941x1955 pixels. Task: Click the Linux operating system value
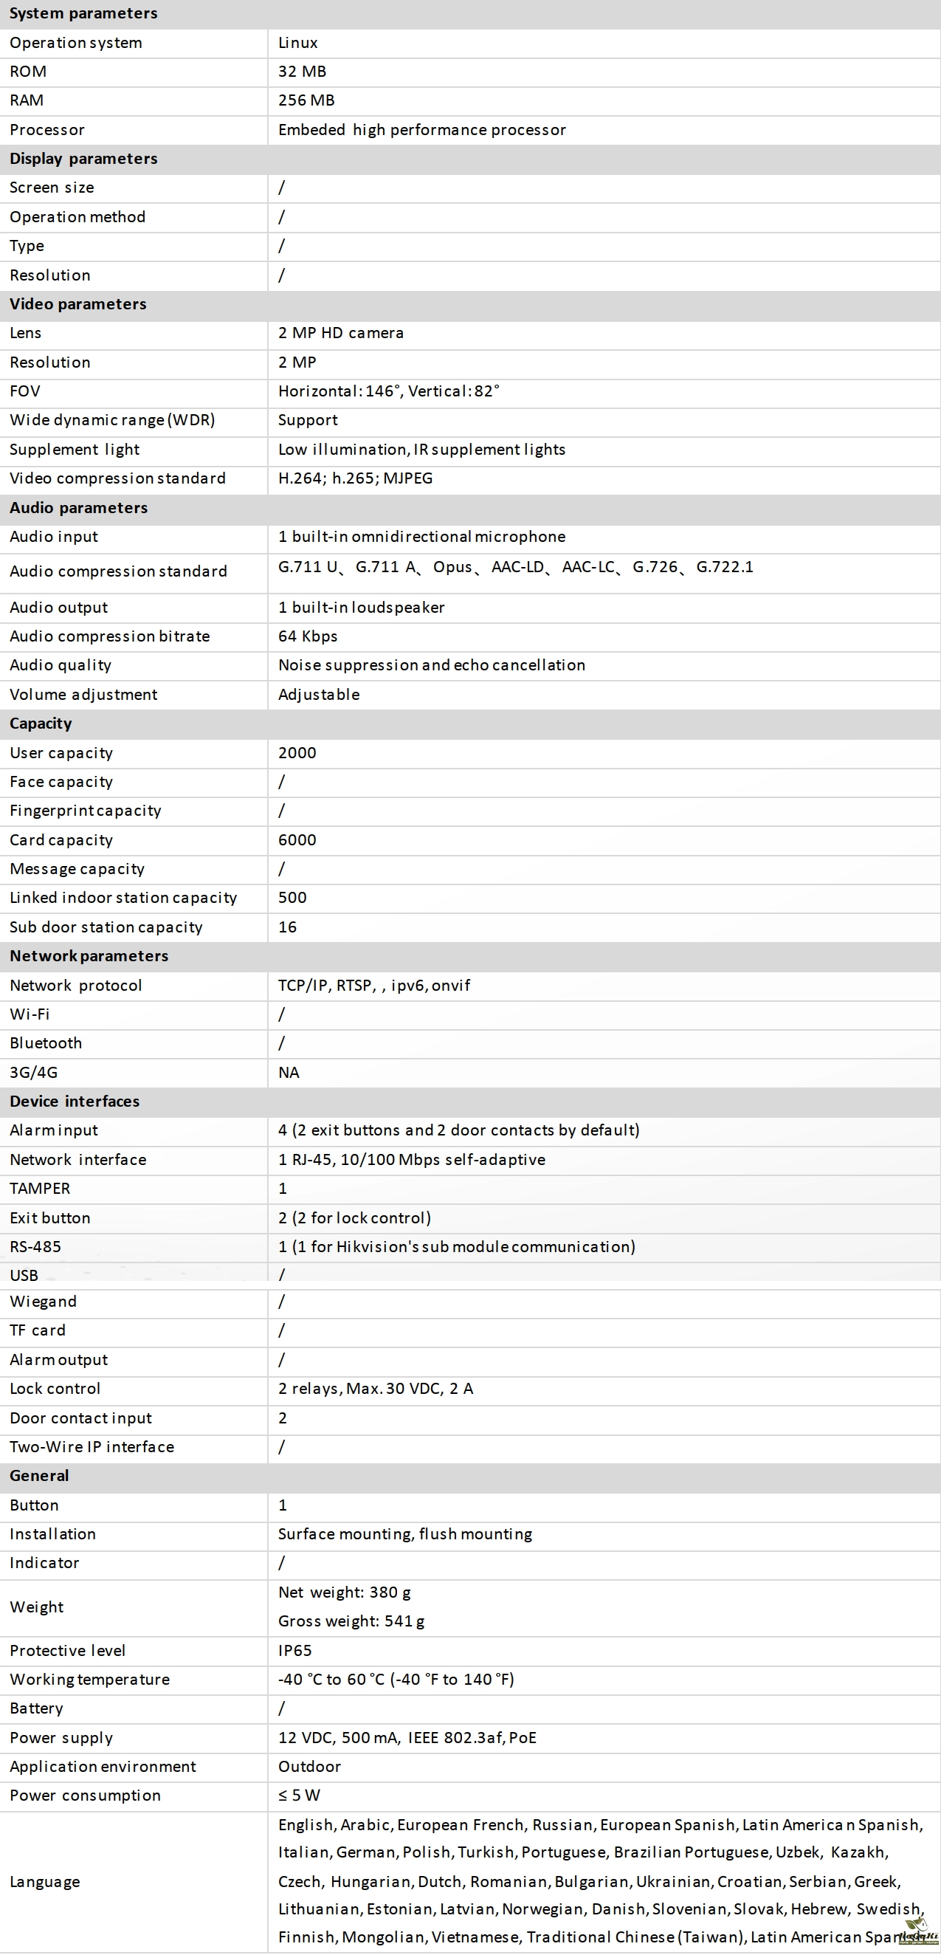pyautogui.click(x=297, y=44)
